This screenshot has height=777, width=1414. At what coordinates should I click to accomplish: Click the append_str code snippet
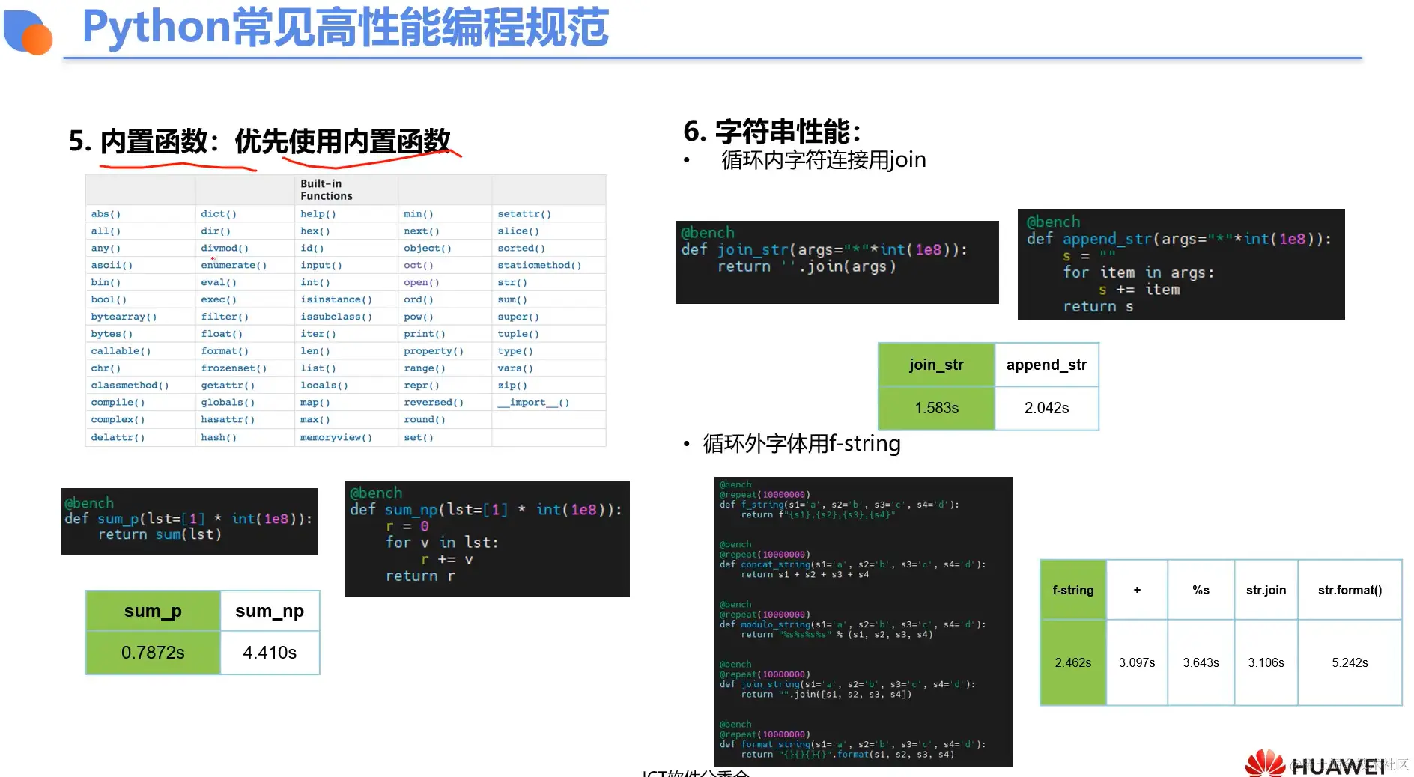point(1181,264)
